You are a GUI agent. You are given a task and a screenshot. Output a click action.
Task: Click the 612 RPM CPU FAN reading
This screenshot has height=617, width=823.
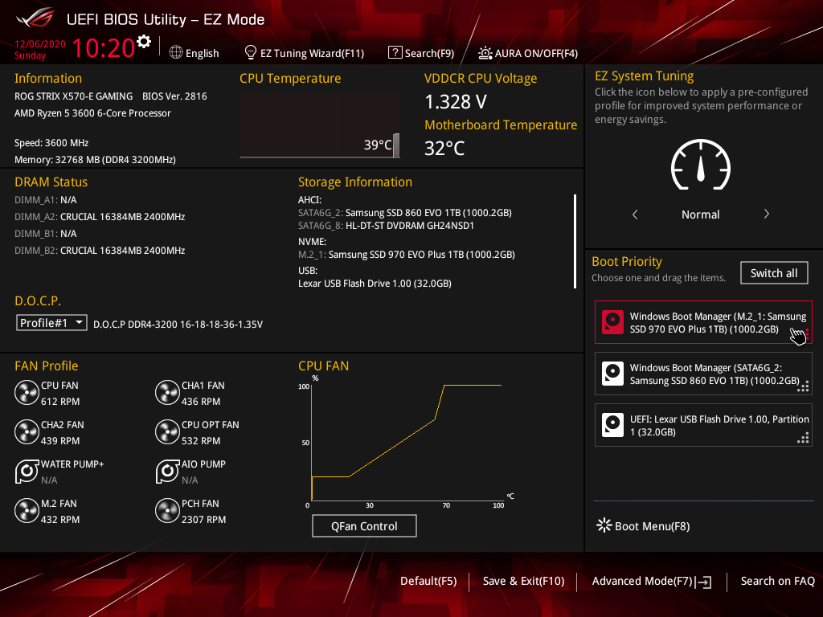(x=60, y=402)
